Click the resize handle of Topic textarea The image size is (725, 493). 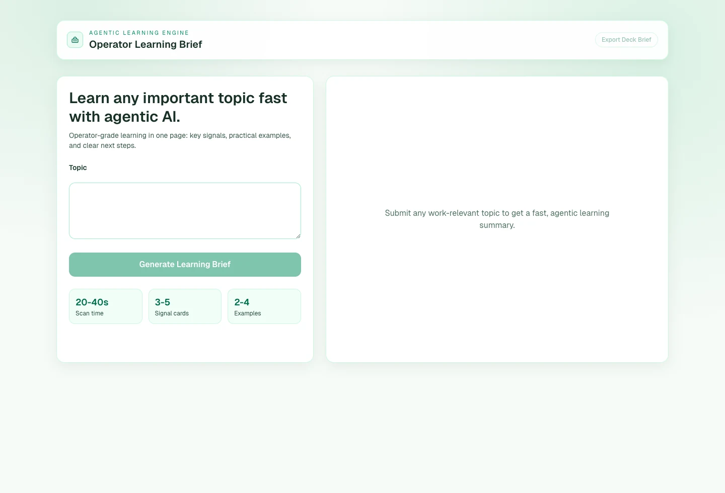(298, 236)
